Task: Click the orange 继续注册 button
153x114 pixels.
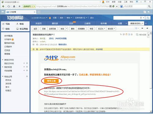Action: (x=51, y=81)
